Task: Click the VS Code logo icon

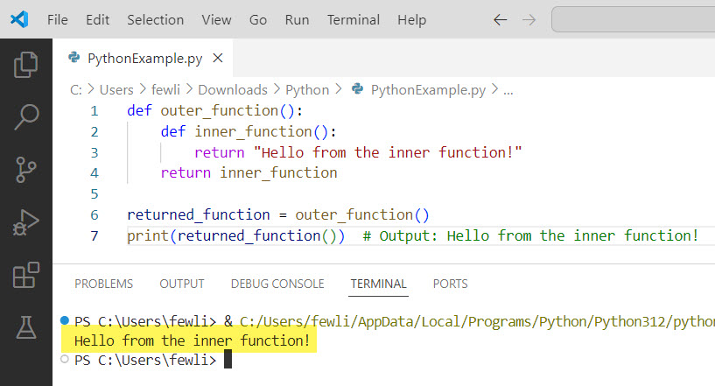Action: 19,19
